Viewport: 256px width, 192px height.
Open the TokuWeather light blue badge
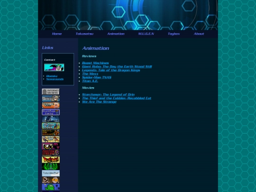[51, 173]
